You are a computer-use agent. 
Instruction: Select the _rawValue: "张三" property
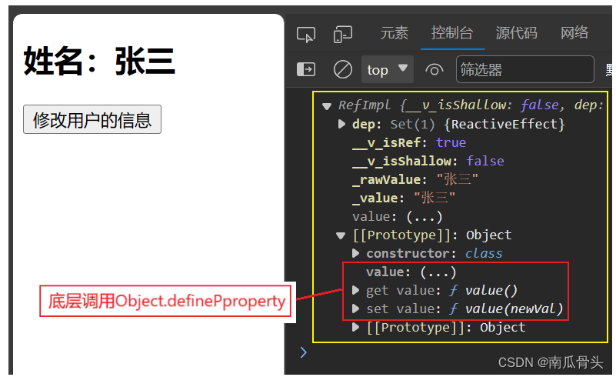415,180
